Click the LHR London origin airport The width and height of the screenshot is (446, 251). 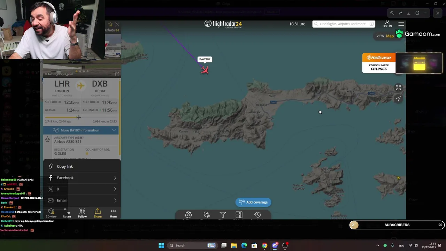62,86
